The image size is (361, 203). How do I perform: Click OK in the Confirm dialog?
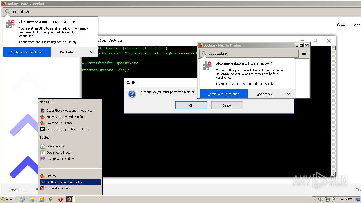pyautogui.click(x=191, y=105)
